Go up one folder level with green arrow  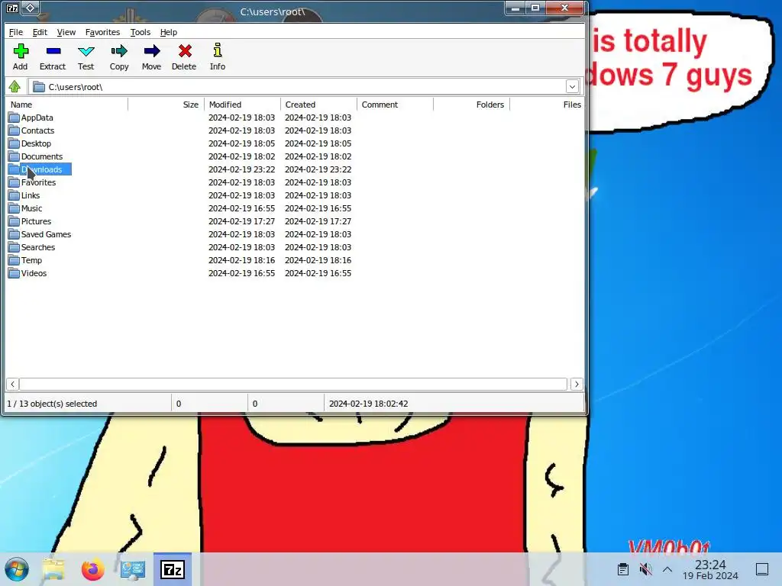[15, 87]
